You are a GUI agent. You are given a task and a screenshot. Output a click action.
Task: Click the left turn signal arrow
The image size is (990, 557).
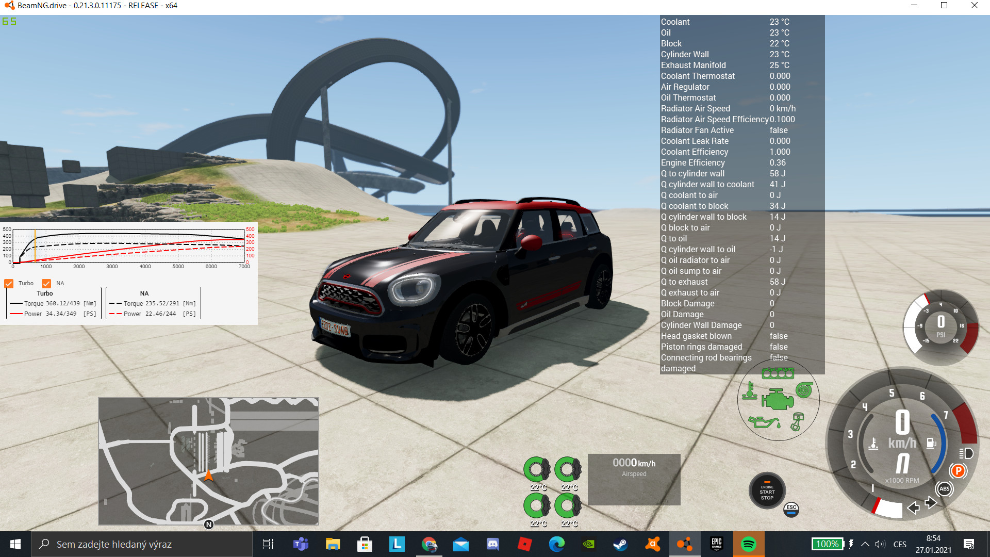(913, 508)
